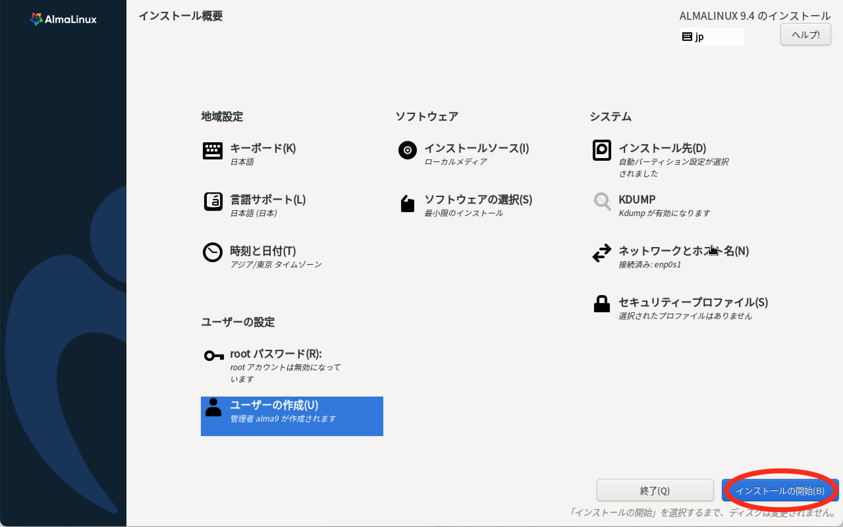This screenshot has height=527, width=843.
Task: Click the ALMALINUX 9.4 のインストール heading
Action: click(x=755, y=16)
